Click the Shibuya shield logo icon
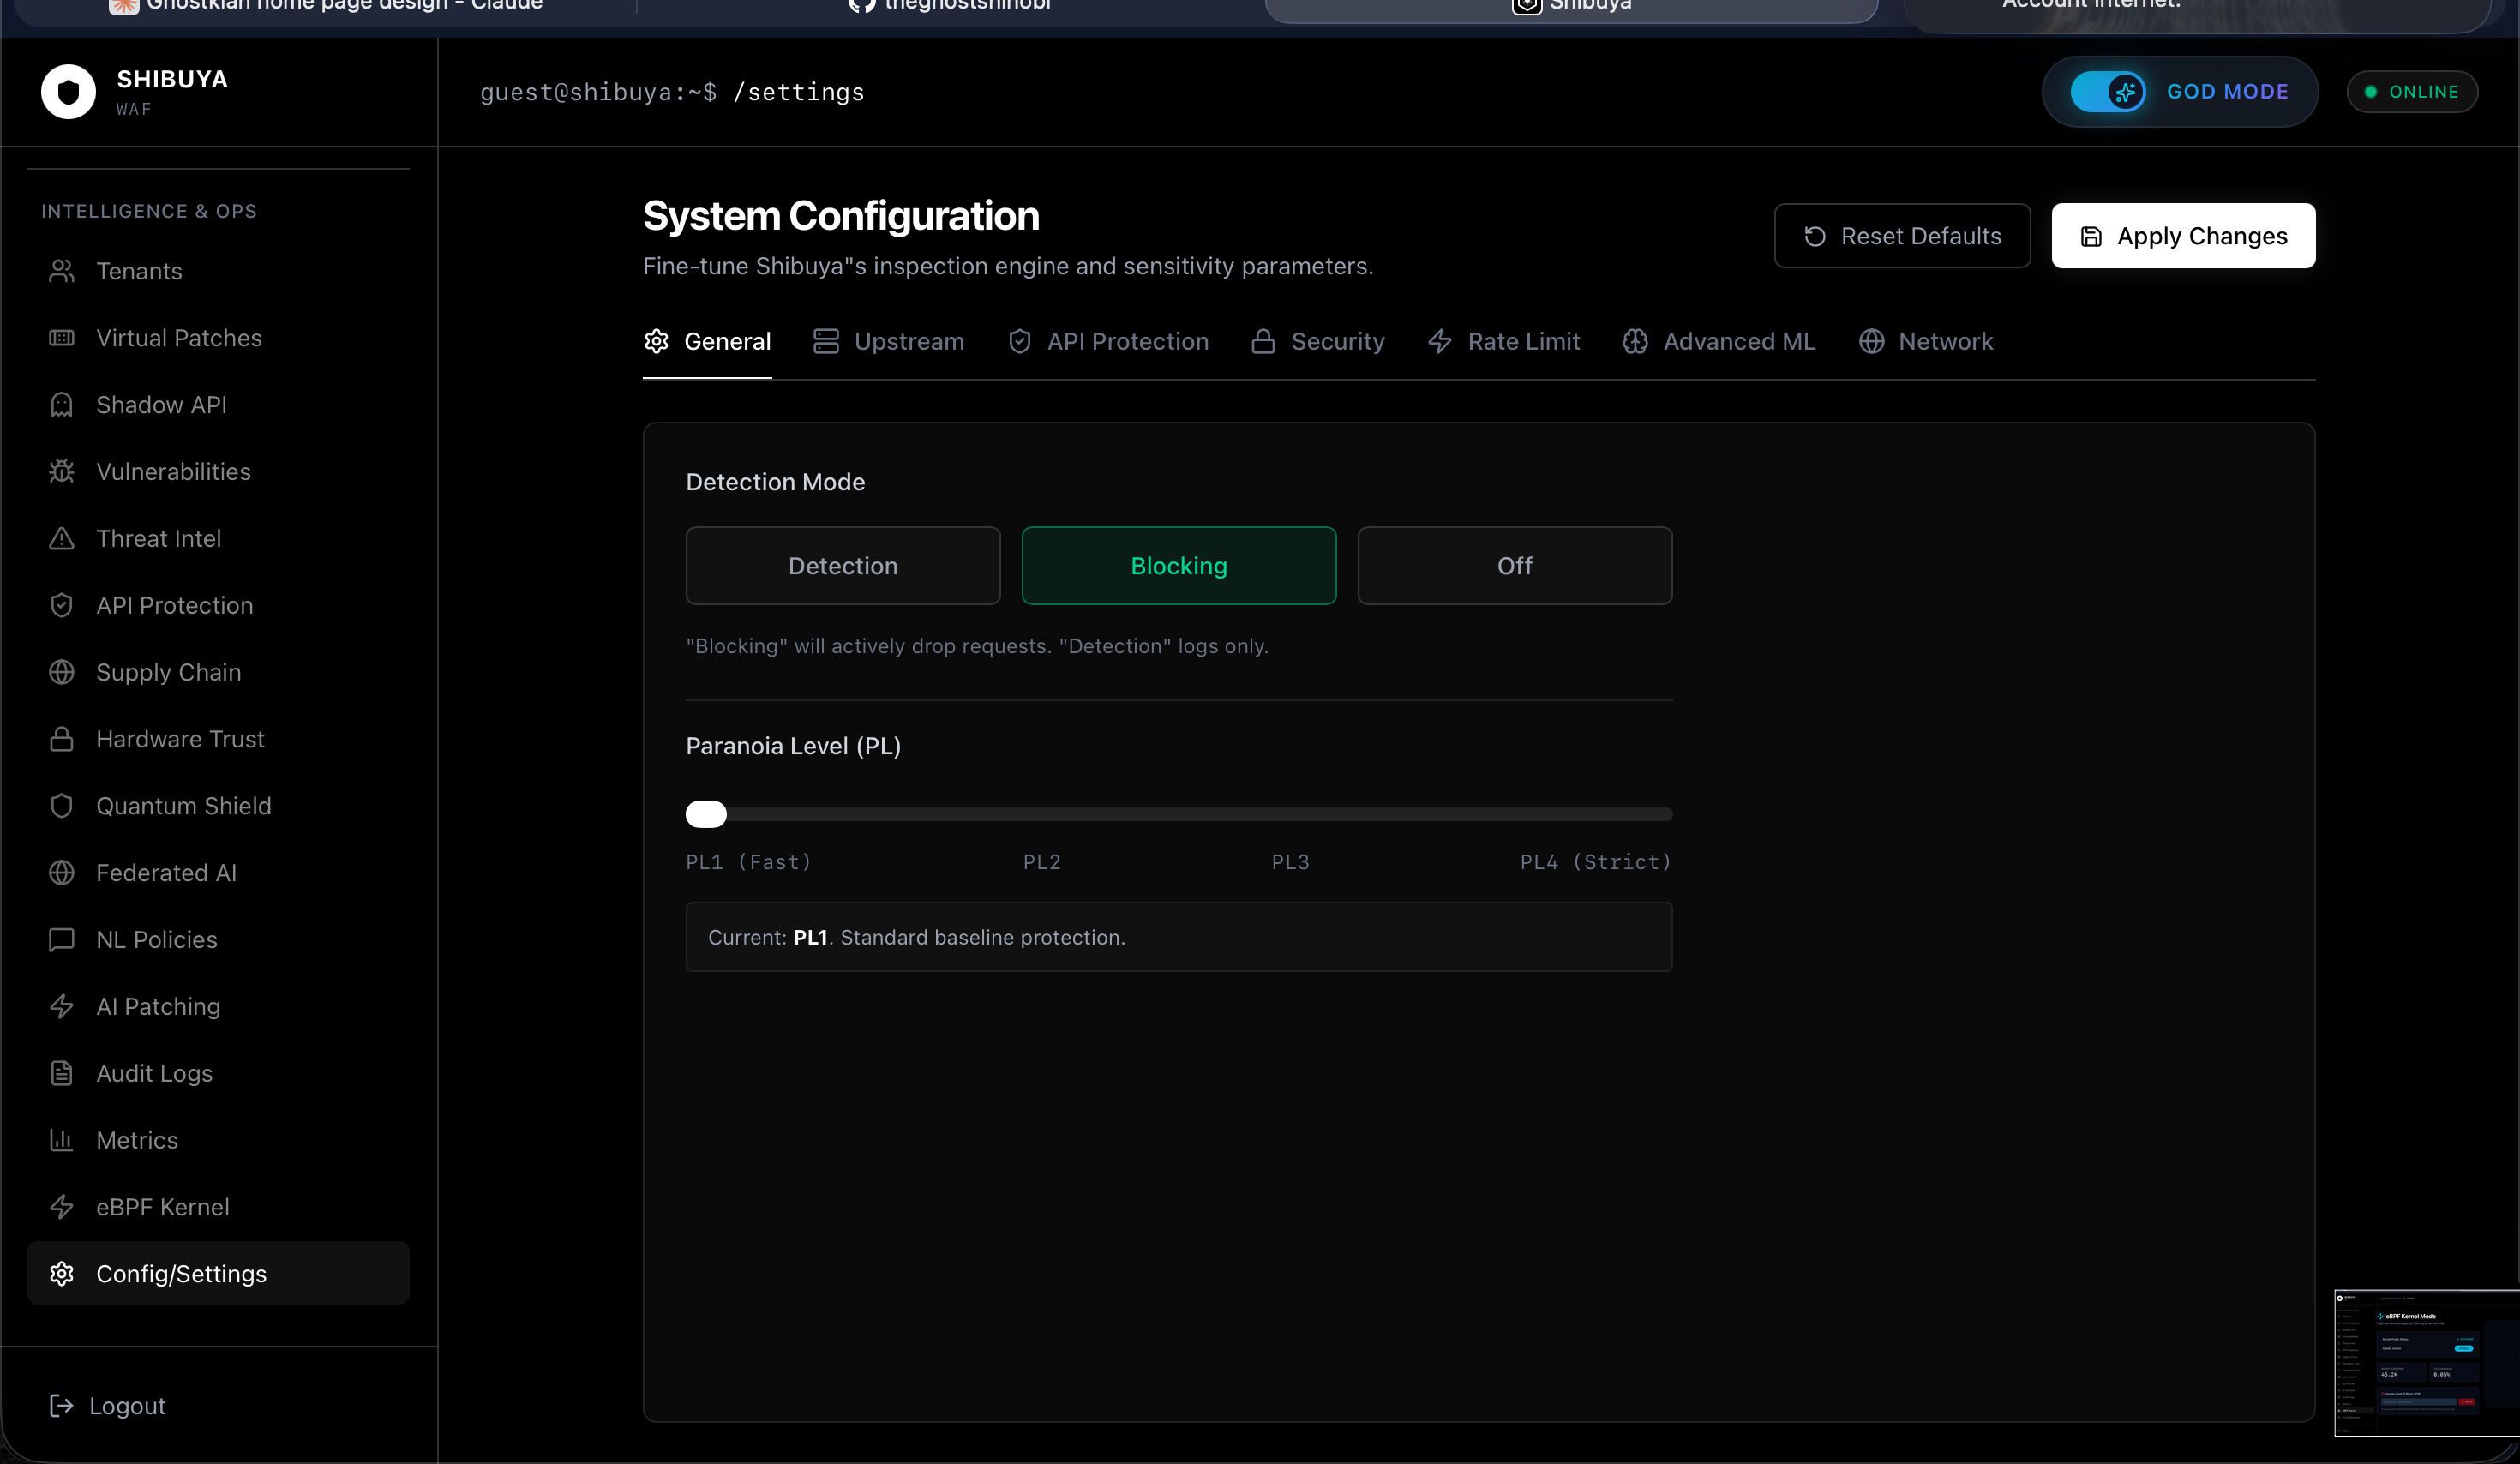Viewport: 2520px width, 1464px height. coord(68,92)
